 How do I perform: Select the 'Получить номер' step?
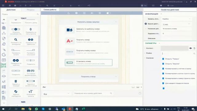89,41
